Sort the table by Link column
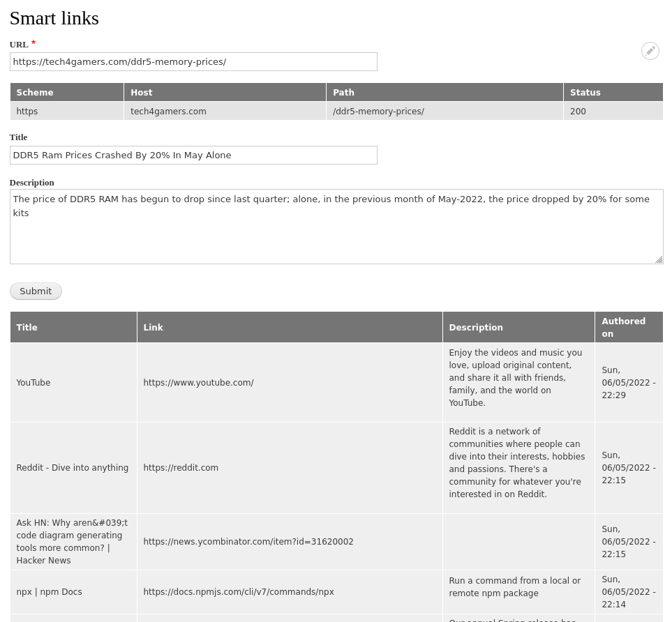 153,327
